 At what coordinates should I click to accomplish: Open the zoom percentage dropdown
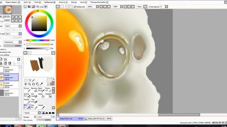pos(98,7)
